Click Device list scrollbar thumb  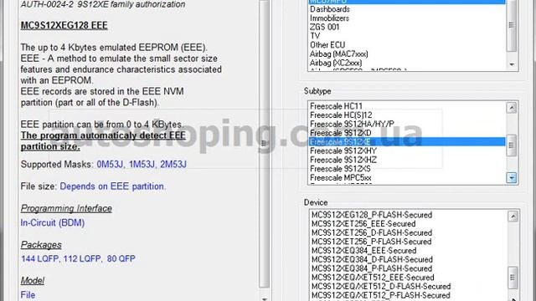click(x=513, y=278)
